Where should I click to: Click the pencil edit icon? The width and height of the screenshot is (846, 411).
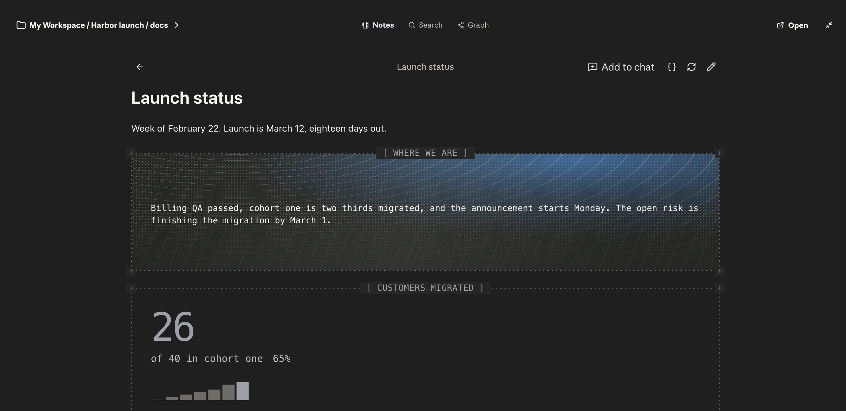point(711,67)
